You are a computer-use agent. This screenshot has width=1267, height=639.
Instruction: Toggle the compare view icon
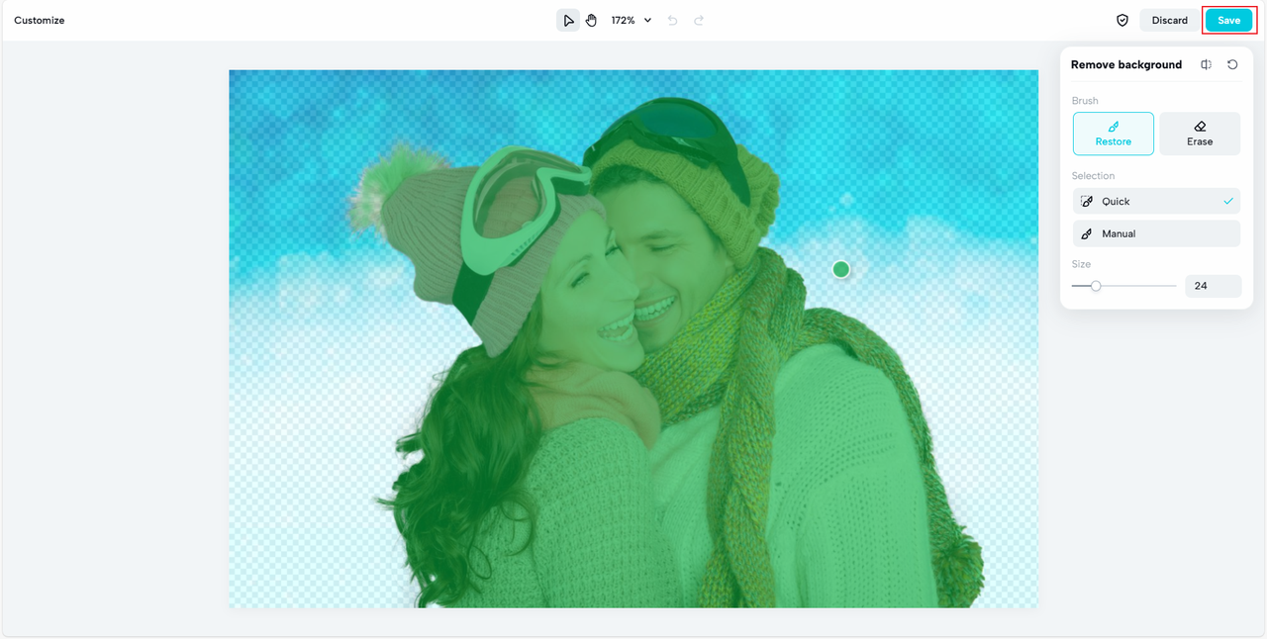[x=1206, y=64]
